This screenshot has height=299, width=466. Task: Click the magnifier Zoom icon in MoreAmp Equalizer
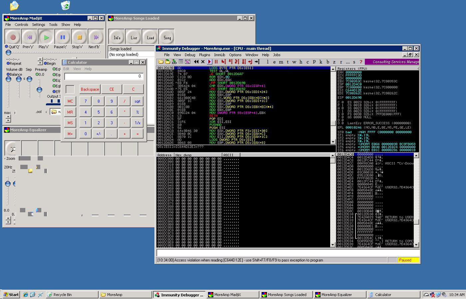pos(13,149)
